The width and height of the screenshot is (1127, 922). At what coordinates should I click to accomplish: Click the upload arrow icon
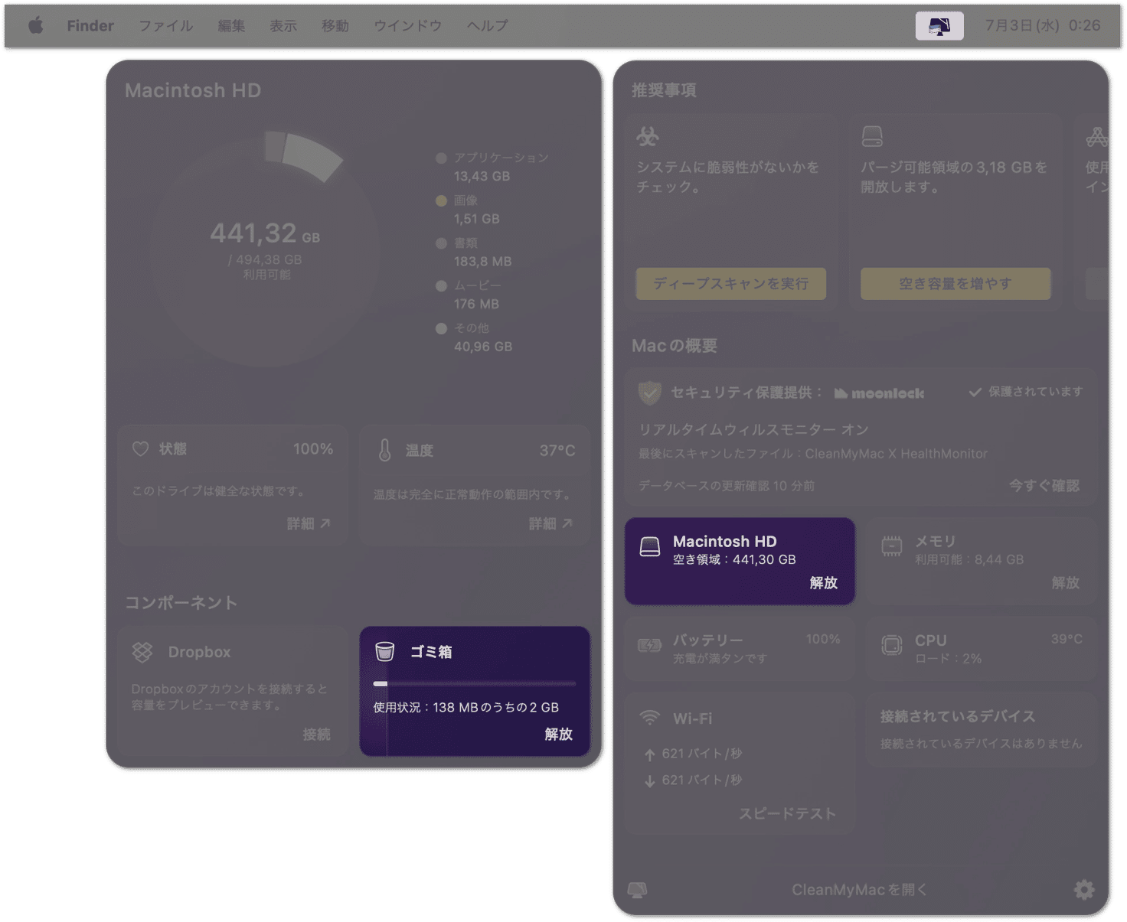[649, 755]
